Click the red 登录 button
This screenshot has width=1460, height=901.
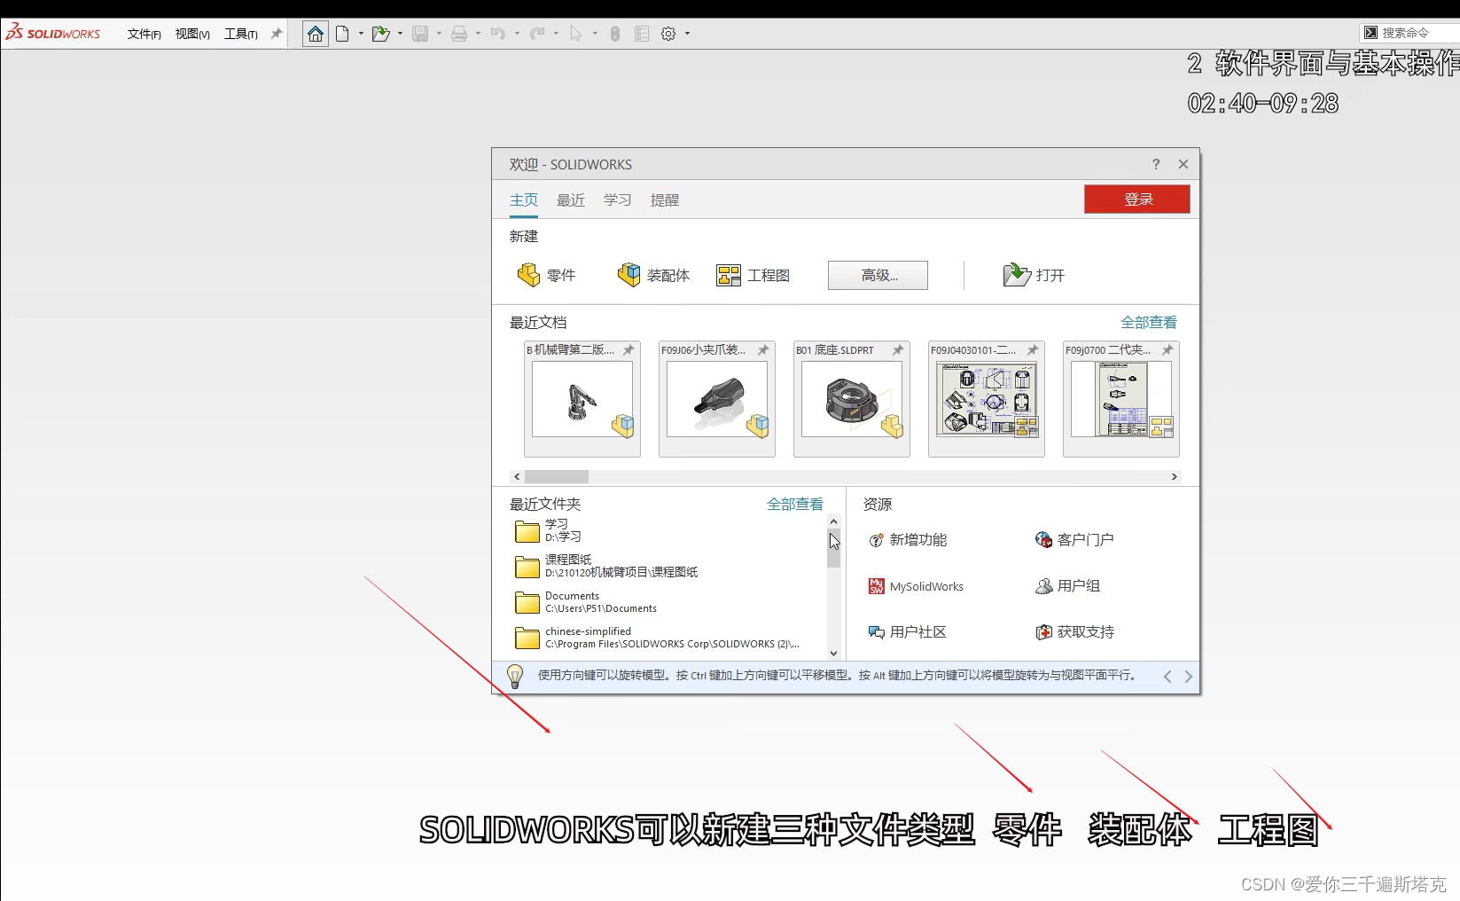pyautogui.click(x=1137, y=200)
